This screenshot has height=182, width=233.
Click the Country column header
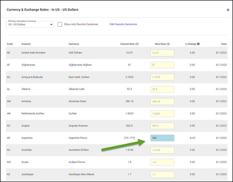pos(26,44)
